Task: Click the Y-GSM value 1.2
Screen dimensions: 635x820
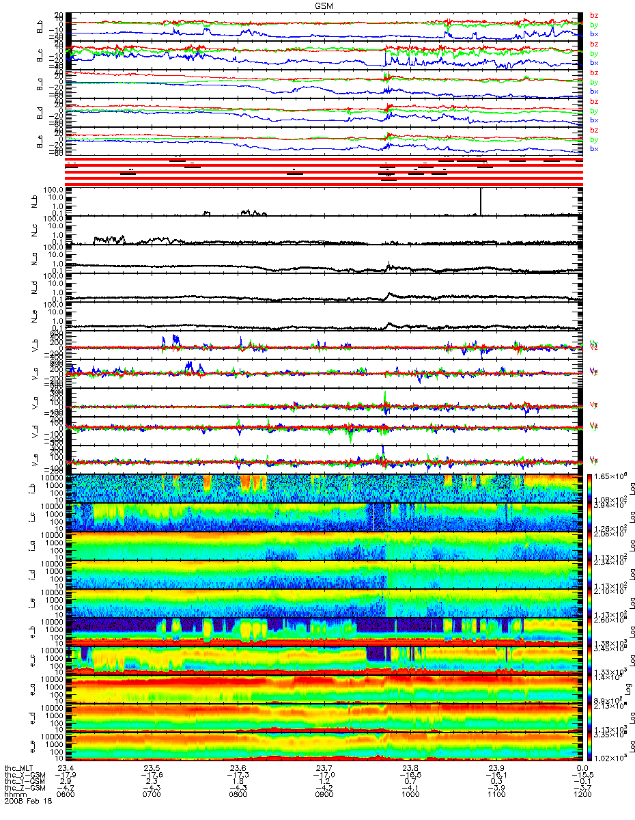Action: pos(325,782)
